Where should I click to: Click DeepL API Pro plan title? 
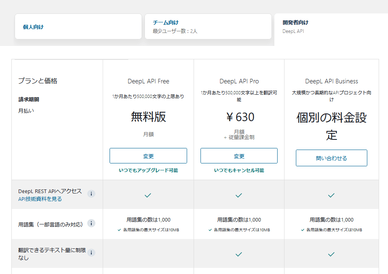pyautogui.click(x=239, y=81)
